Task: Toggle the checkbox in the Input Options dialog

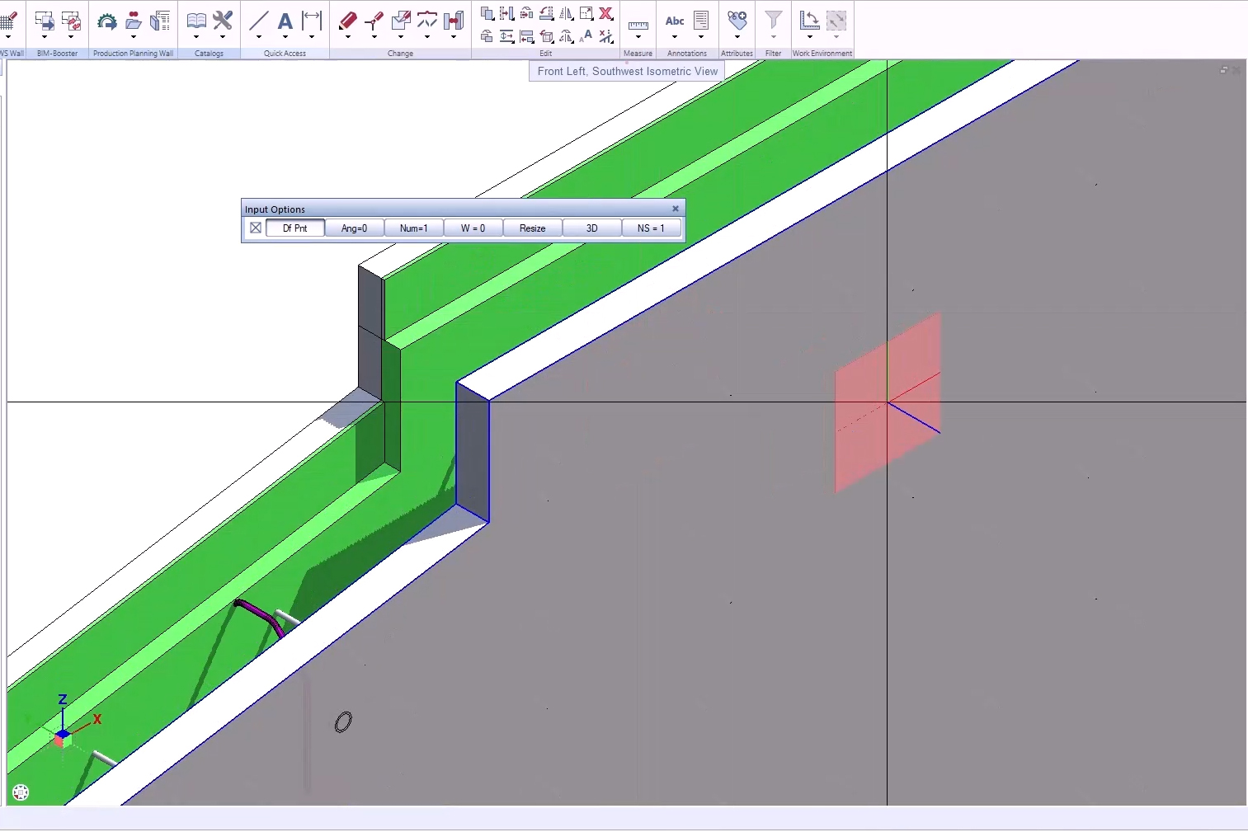Action: click(255, 228)
